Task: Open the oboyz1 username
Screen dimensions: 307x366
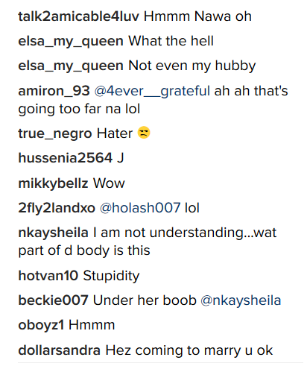Action: (41, 325)
